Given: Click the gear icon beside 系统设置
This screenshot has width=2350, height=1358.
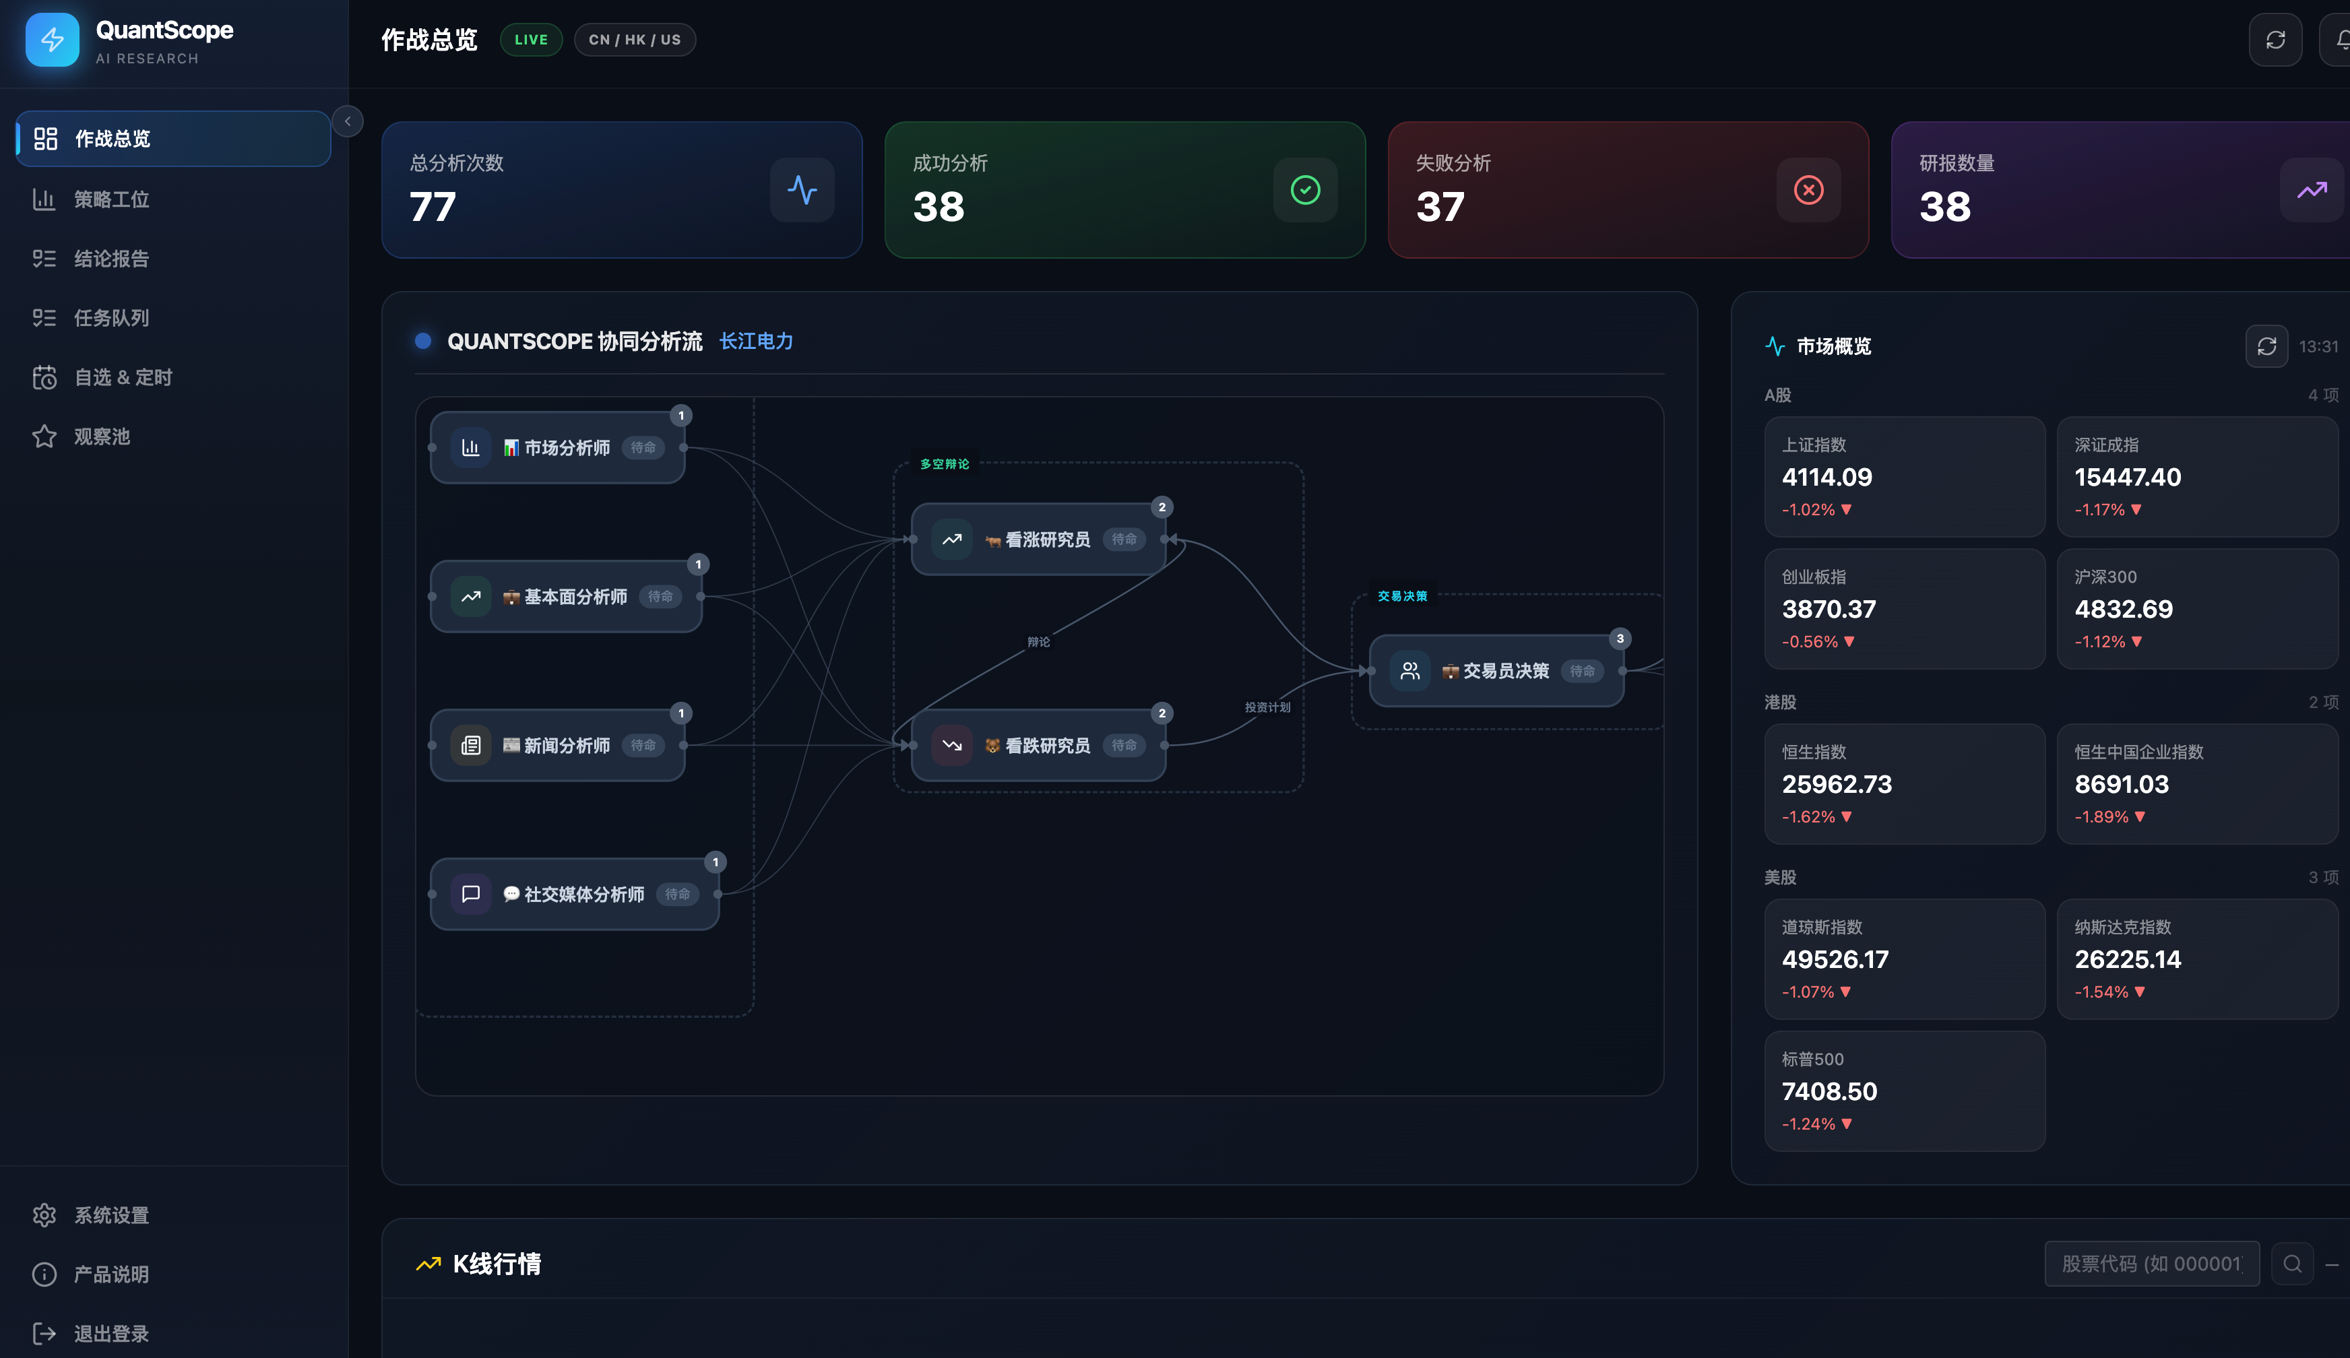Looking at the screenshot, I should pos(44,1215).
